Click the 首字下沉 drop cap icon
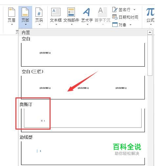155x166 pixels. (102, 12)
